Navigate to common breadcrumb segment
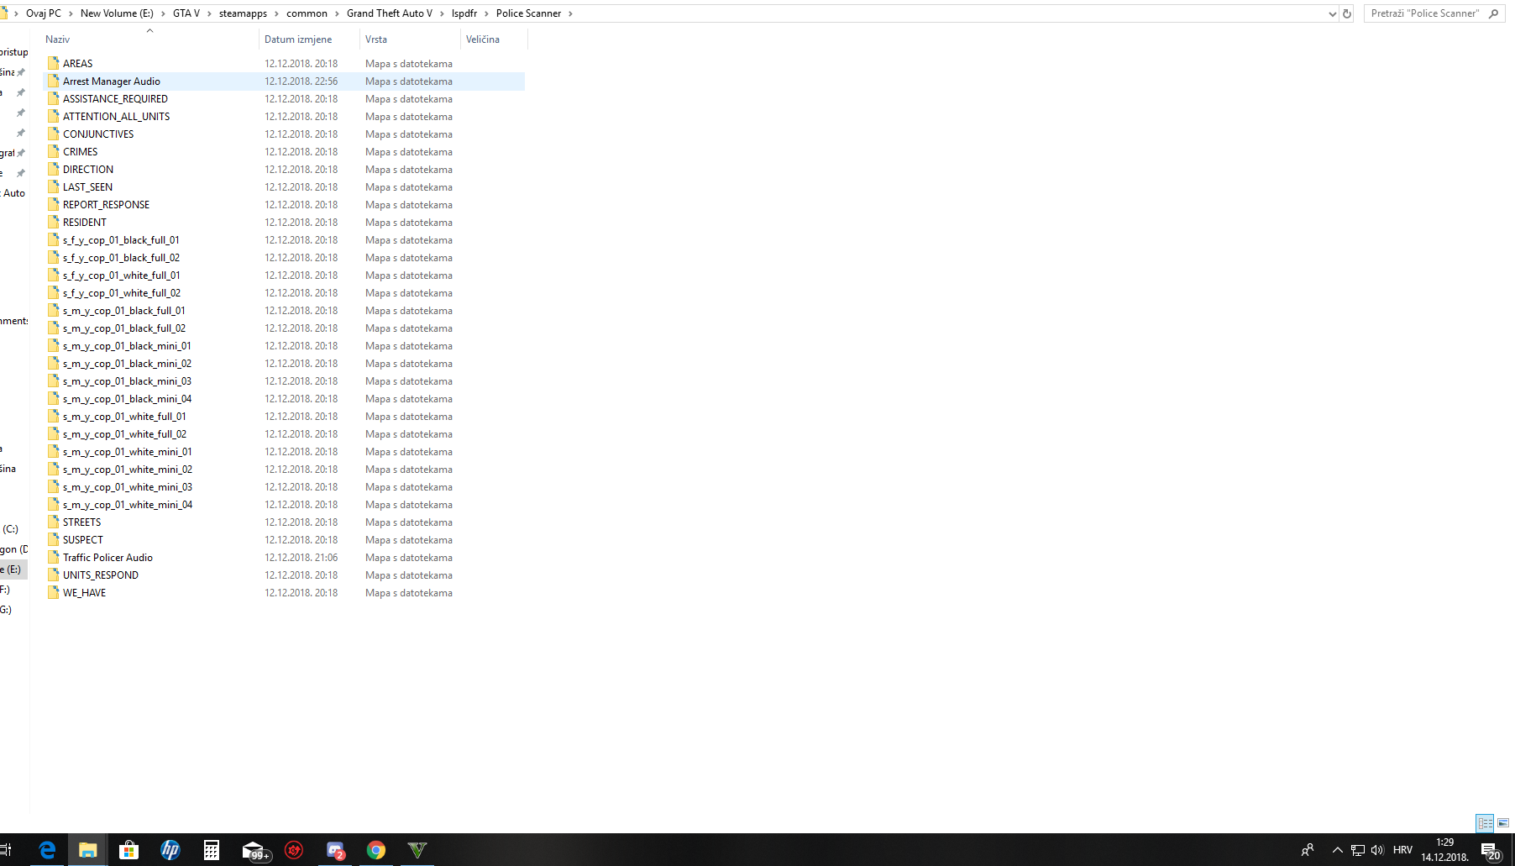Viewport: 1515px width, 866px height. pyautogui.click(x=307, y=13)
